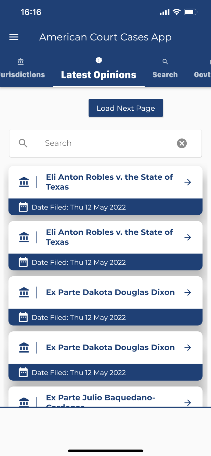Tap the courthouse icon on Eli Anton Robles case
The height and width of the screenshot is (456, 211).
24,182
